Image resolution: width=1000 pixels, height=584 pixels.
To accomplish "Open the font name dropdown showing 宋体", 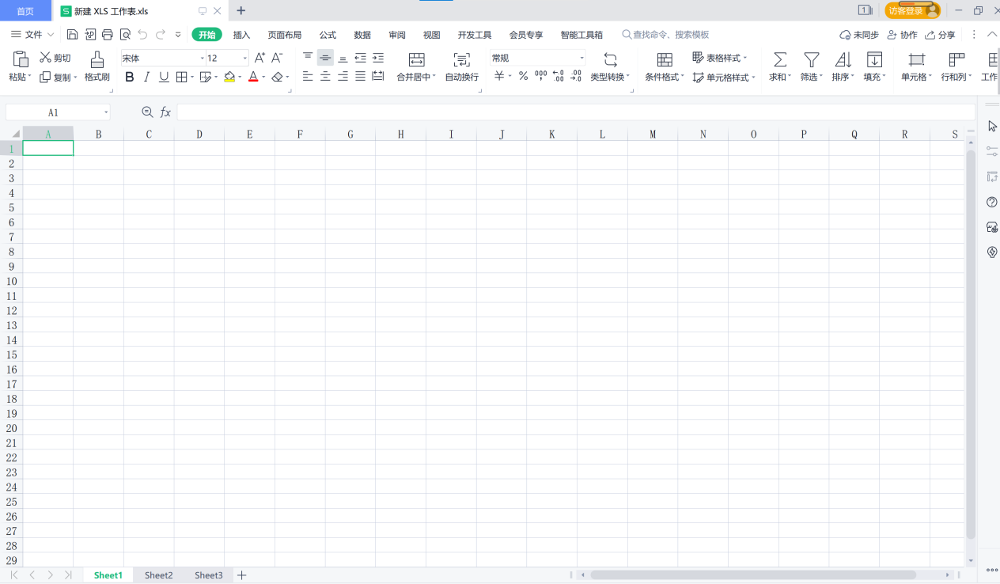I will coord(202,59).
